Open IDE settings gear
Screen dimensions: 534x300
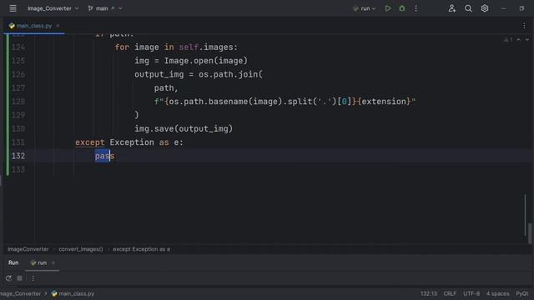click(x=485, y=8)
